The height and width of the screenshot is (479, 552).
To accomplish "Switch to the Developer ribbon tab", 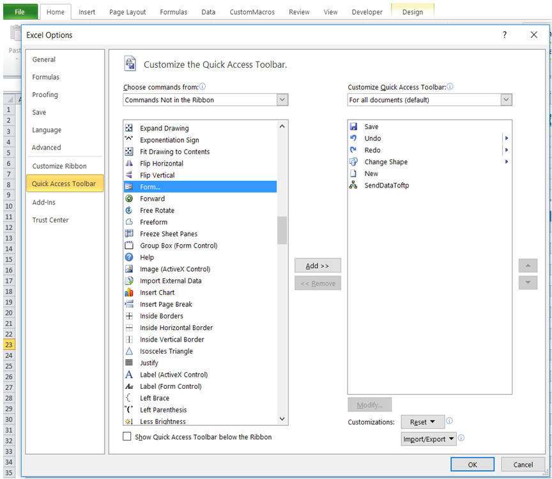I will point(367,11).
